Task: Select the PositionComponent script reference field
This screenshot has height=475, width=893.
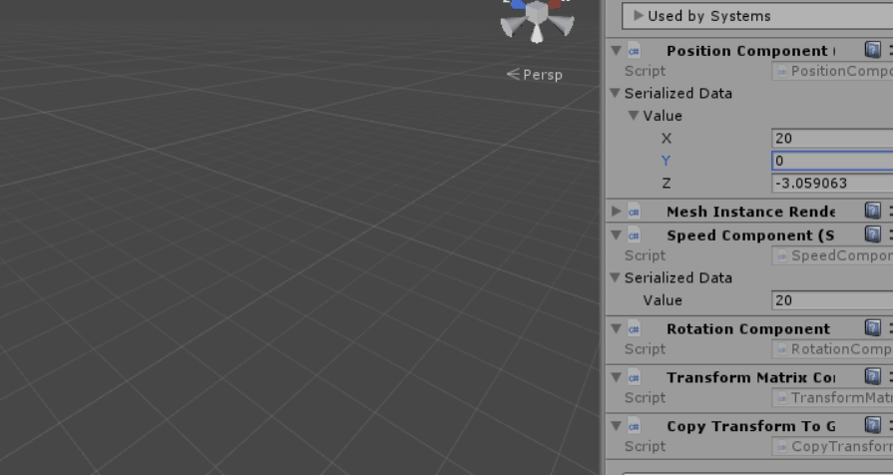Action: click(832, 71)
